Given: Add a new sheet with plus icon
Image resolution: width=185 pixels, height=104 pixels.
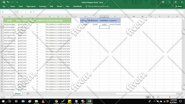Looking at the screenshot, I should [28, 94].
